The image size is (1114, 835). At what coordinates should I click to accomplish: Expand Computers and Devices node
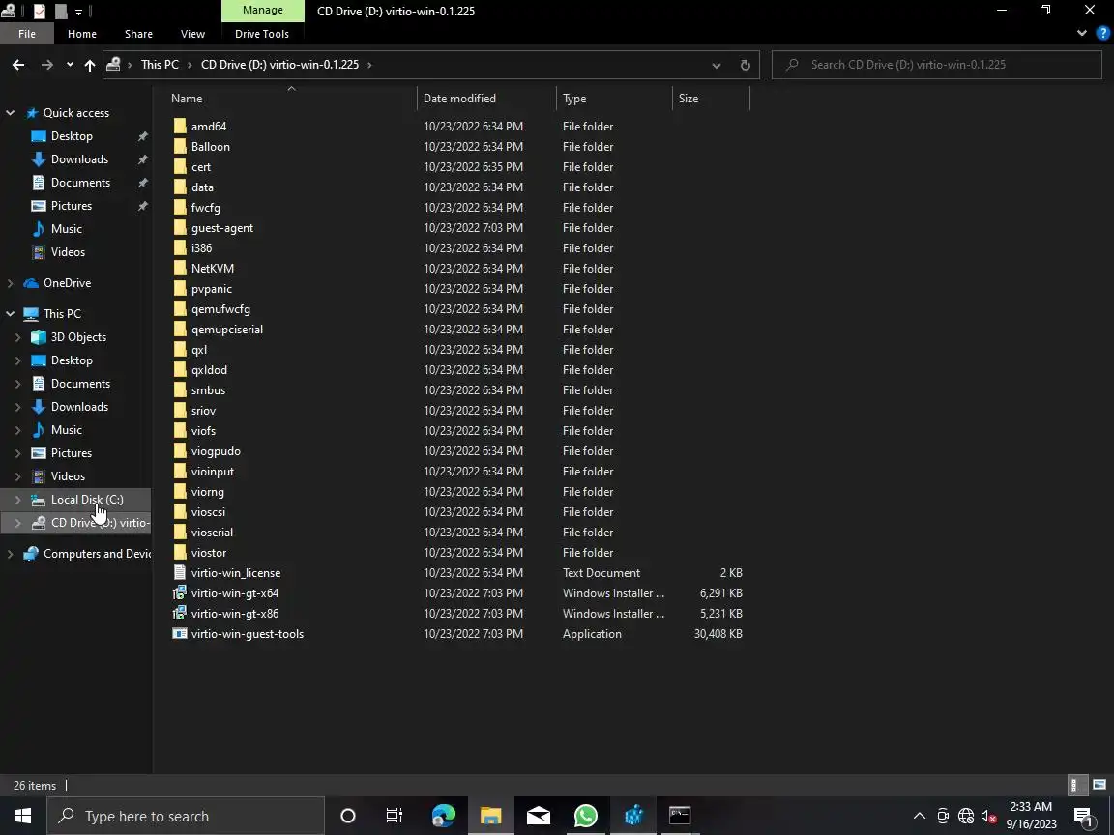point(10,554)
